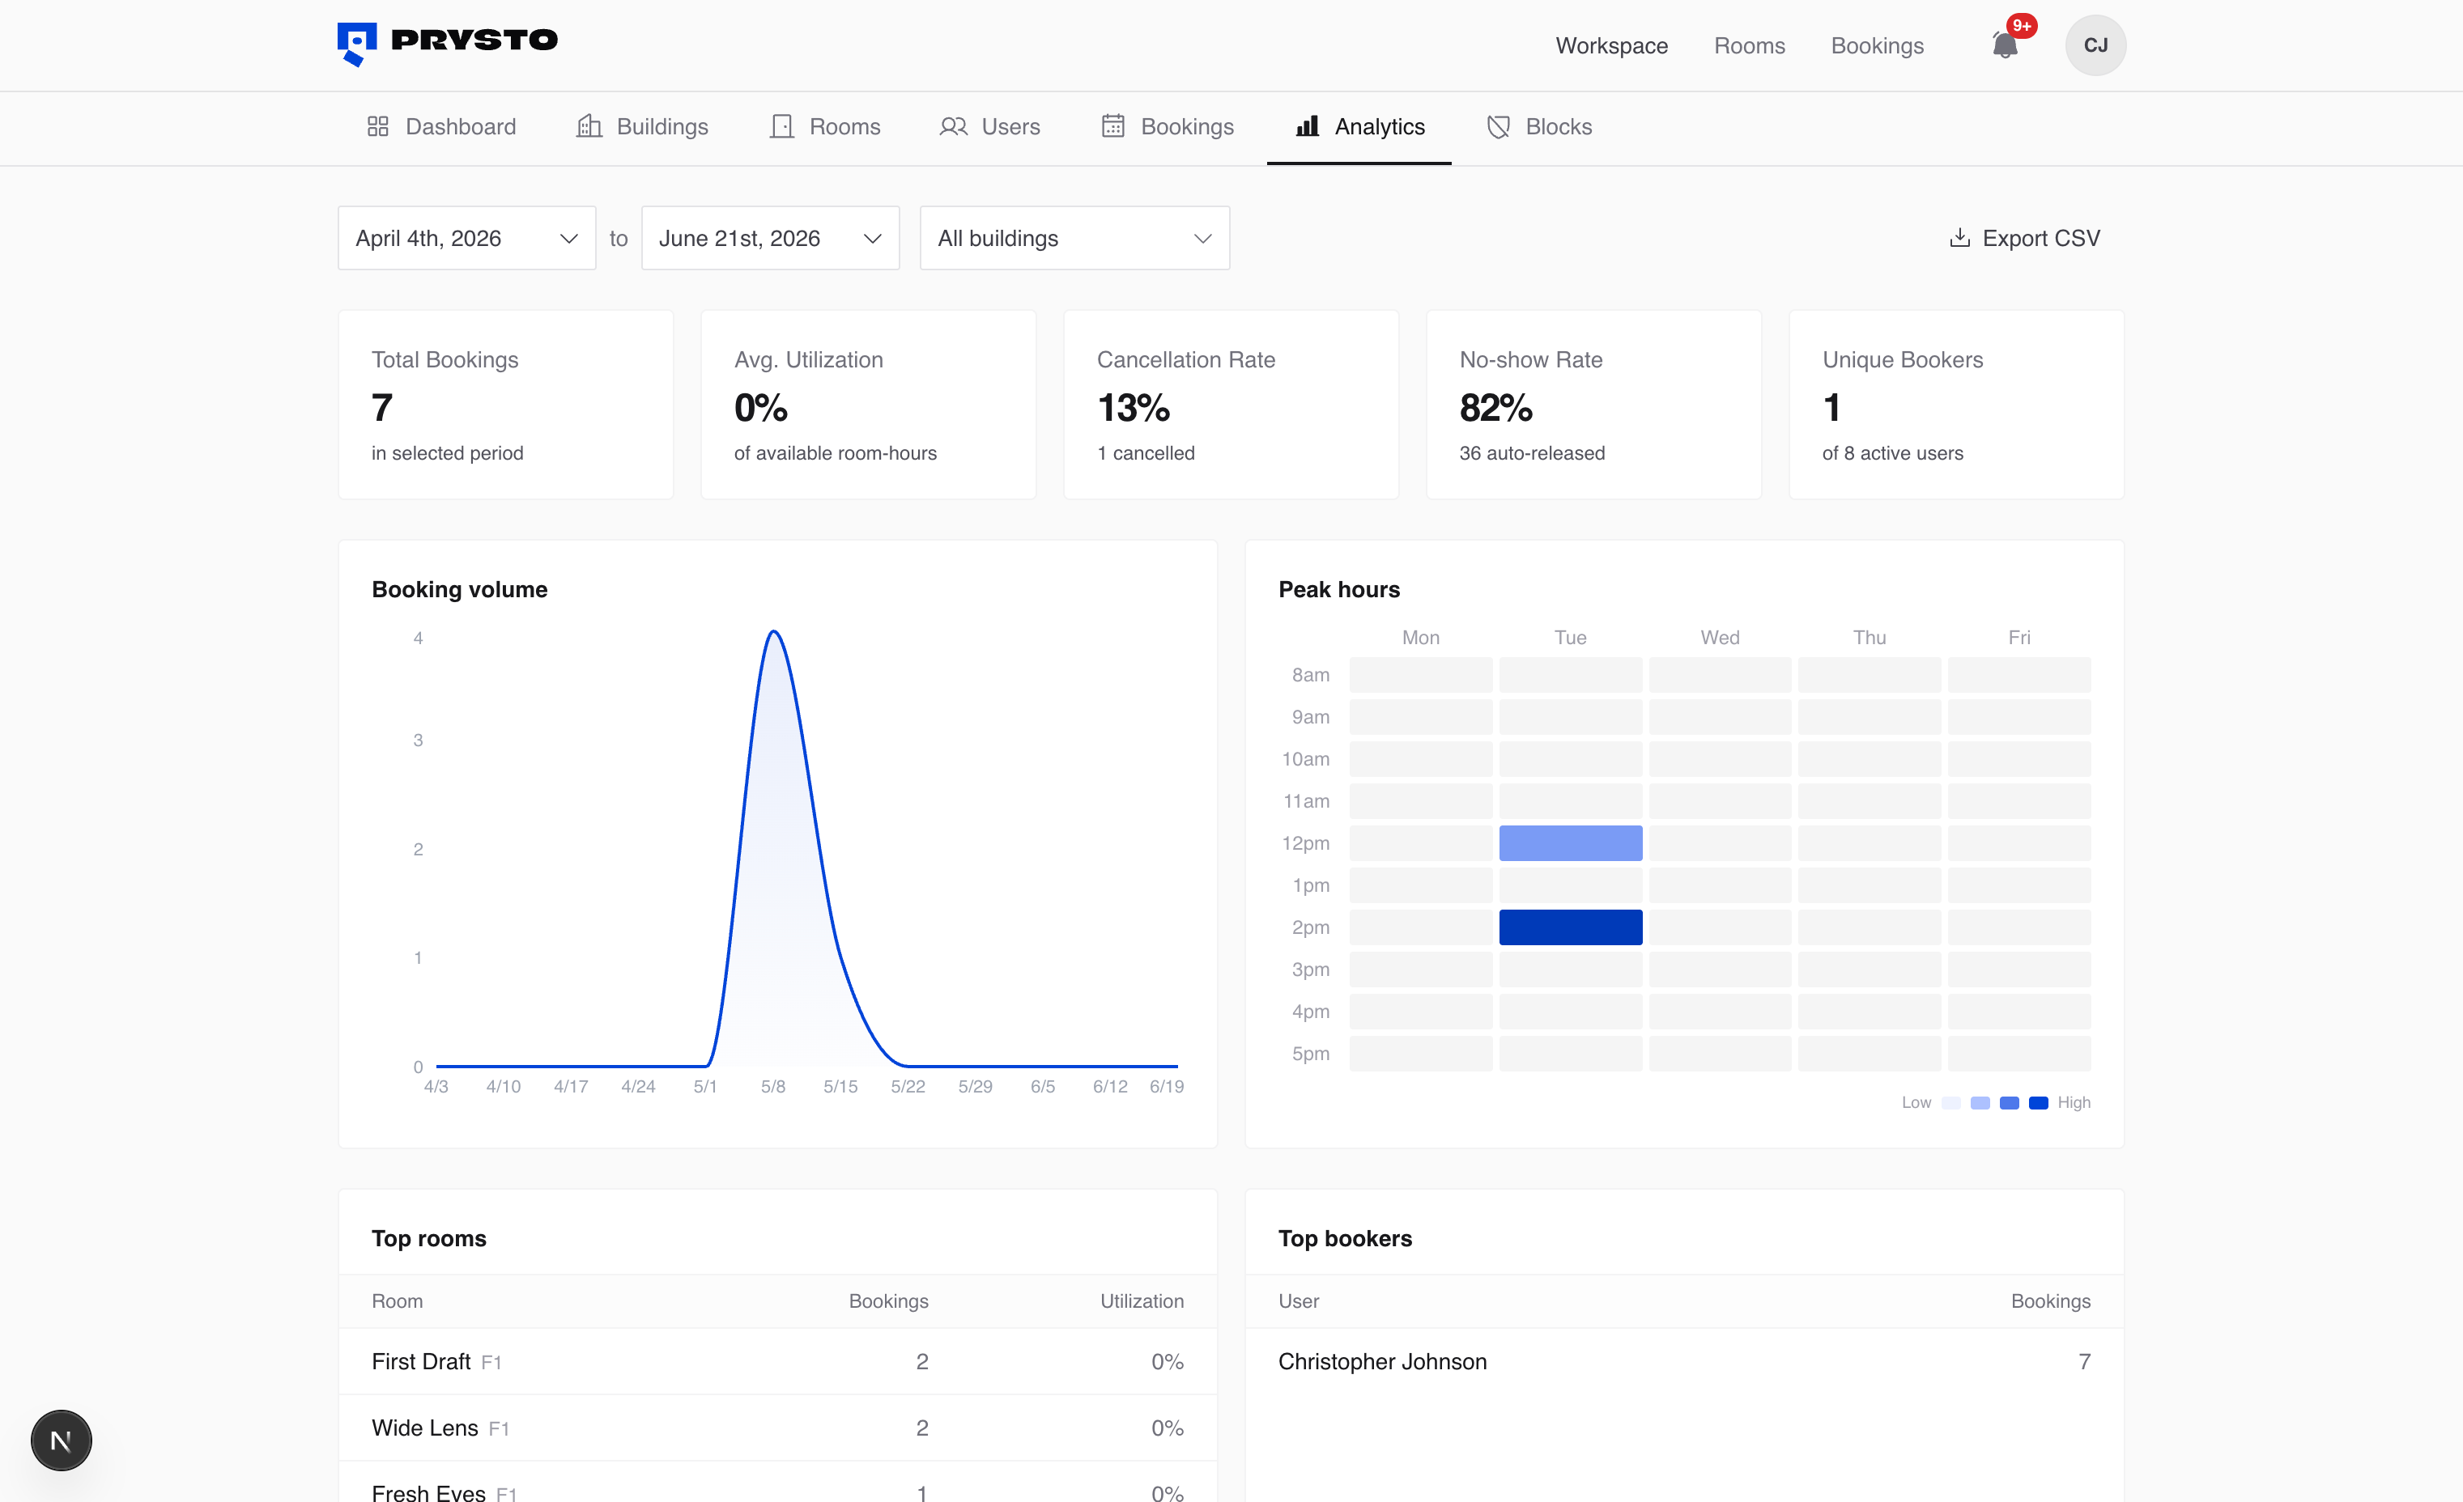Screen dimensions: 2463x1502
Task: Click the Rooms door icon
Action: (781, 127)
